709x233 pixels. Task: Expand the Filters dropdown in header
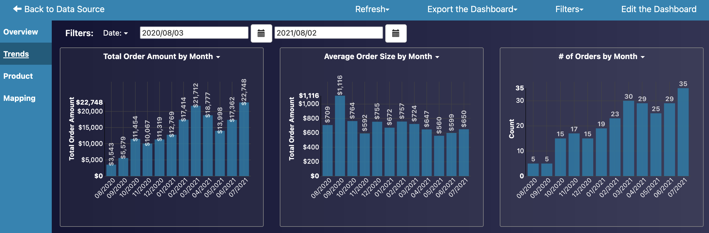pos(569,9)
